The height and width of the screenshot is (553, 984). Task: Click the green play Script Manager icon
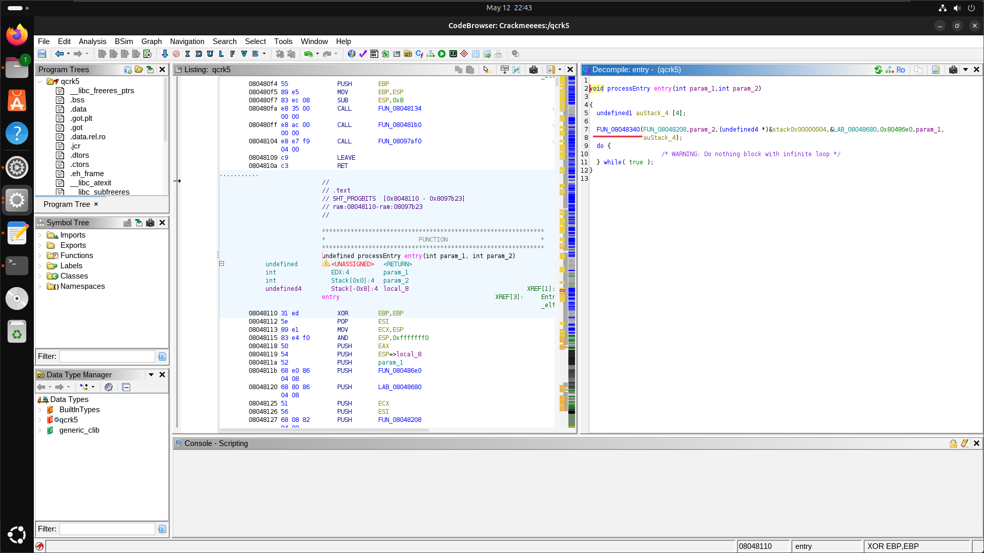pyautogui.click(x=442, y=54)
